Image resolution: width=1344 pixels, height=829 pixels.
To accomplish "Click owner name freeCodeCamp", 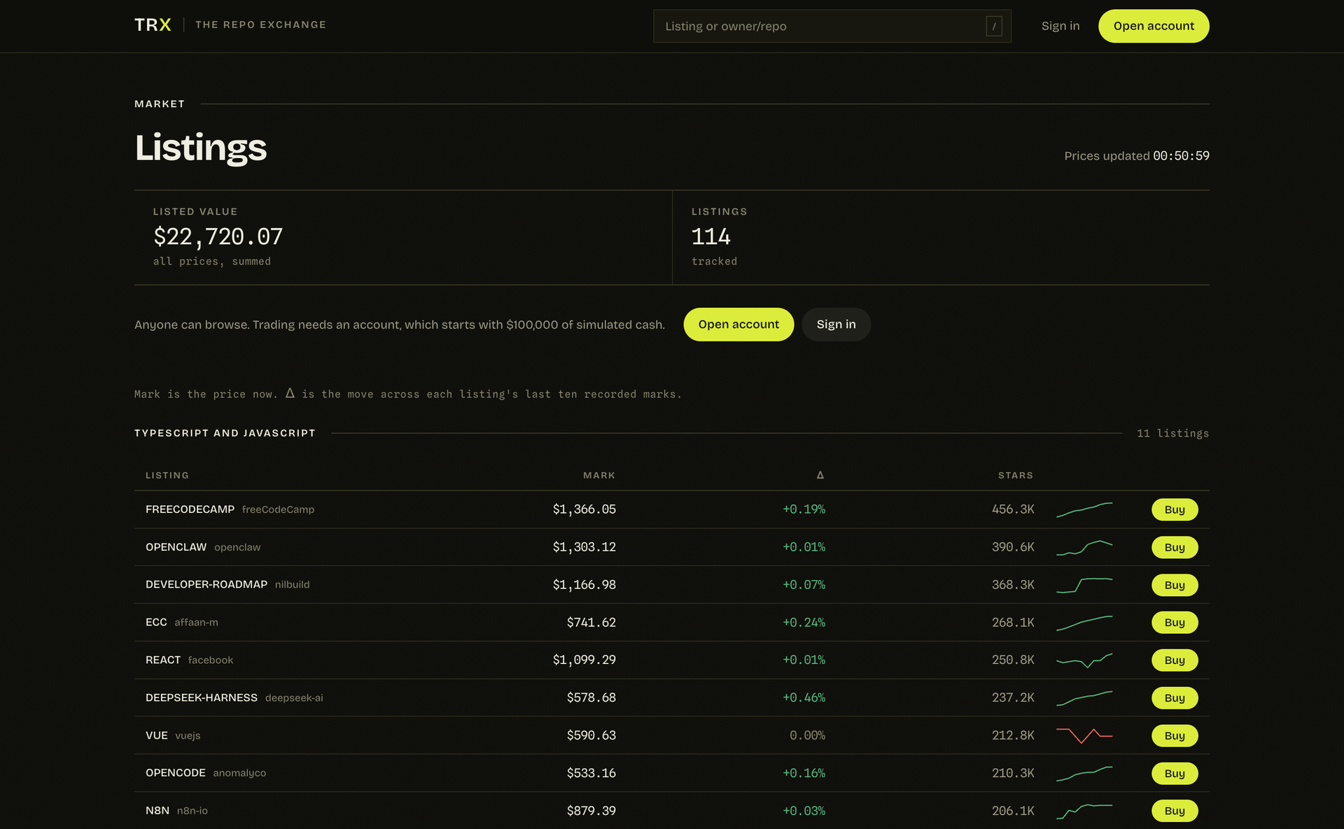I will [x=278, y=510].
